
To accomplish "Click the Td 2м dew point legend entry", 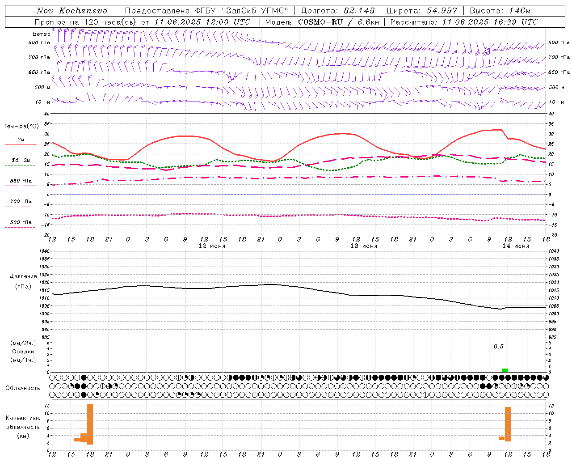I will (21, 160).
